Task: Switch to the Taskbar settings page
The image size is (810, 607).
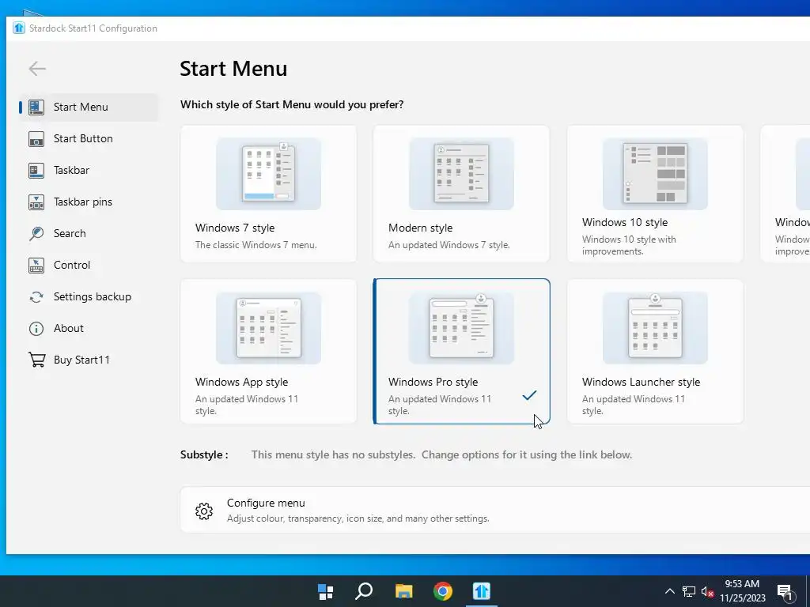Action: pyautogui.click(x=71, y=171)
